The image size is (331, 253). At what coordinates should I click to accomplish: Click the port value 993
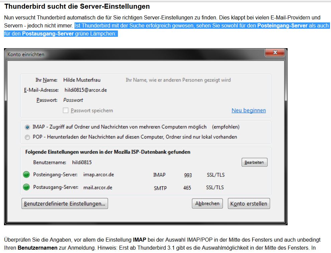(x=188, y=175)
